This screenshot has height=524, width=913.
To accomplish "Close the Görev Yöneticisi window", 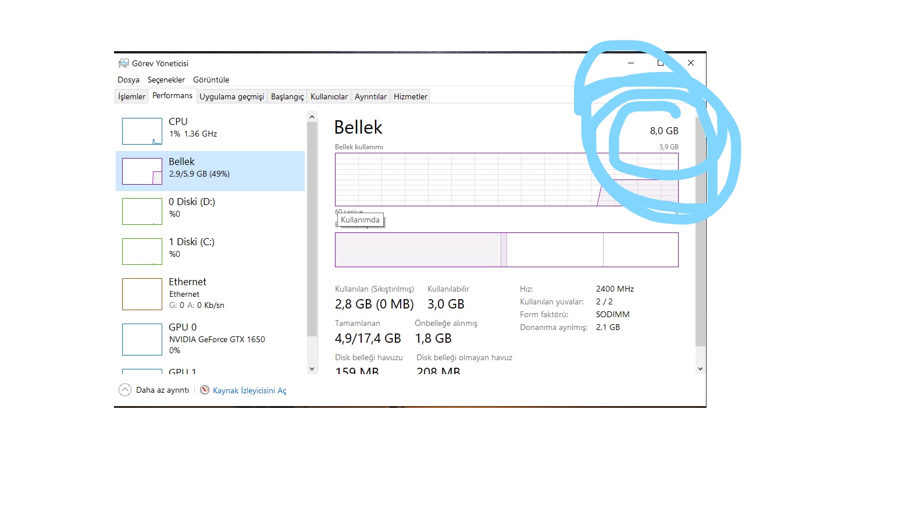I will [x=691, y=63].
